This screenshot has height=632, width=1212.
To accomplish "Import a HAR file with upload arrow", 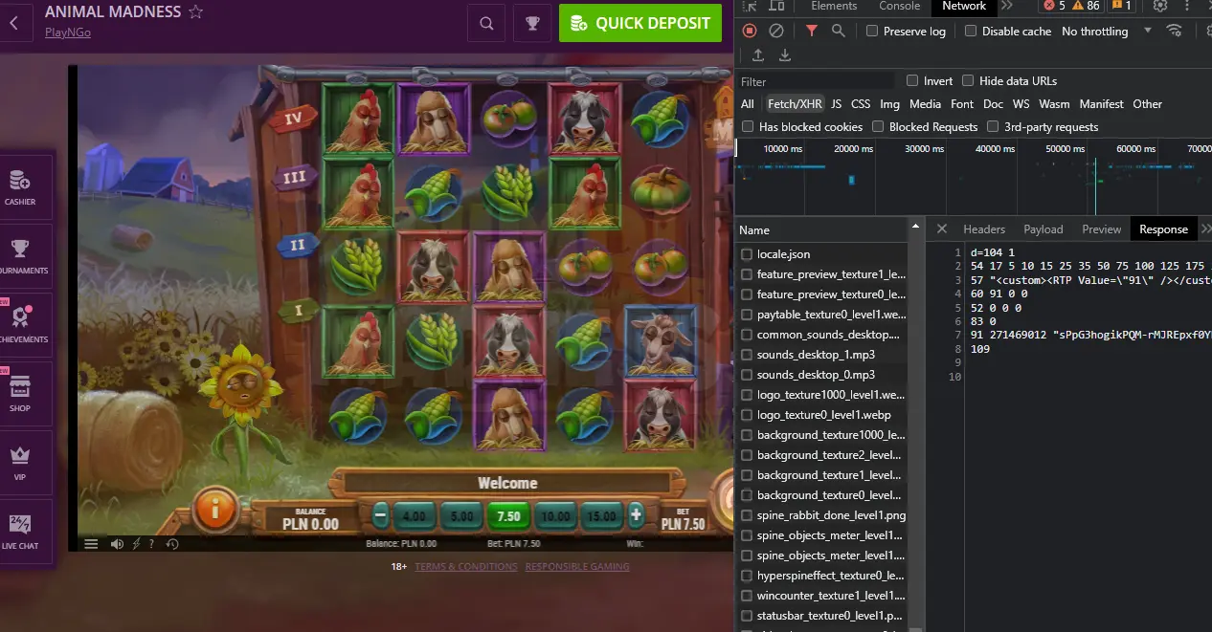I will coord(758,55).
